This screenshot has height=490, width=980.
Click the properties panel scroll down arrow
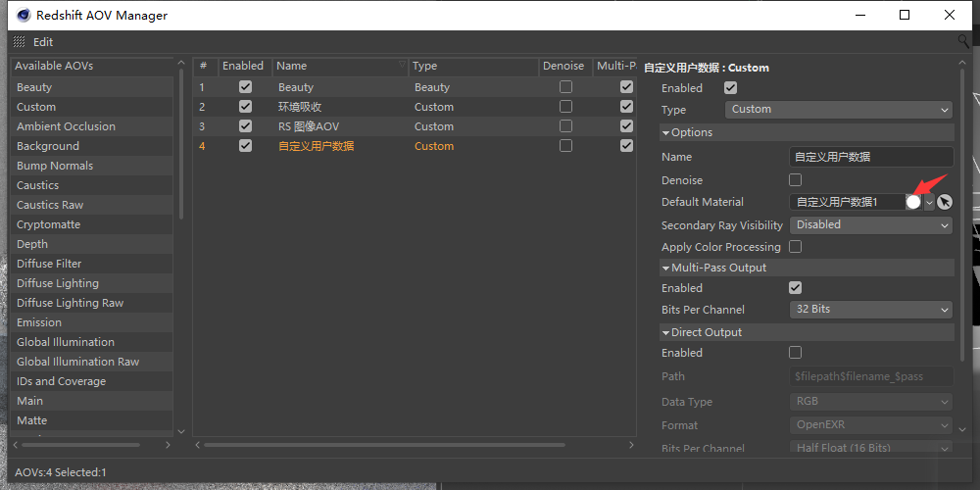962,429
